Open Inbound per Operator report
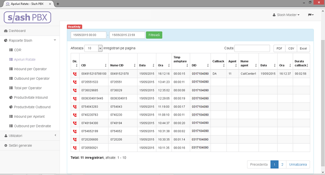This screenshot has width=325, height=175. [30, 69]
